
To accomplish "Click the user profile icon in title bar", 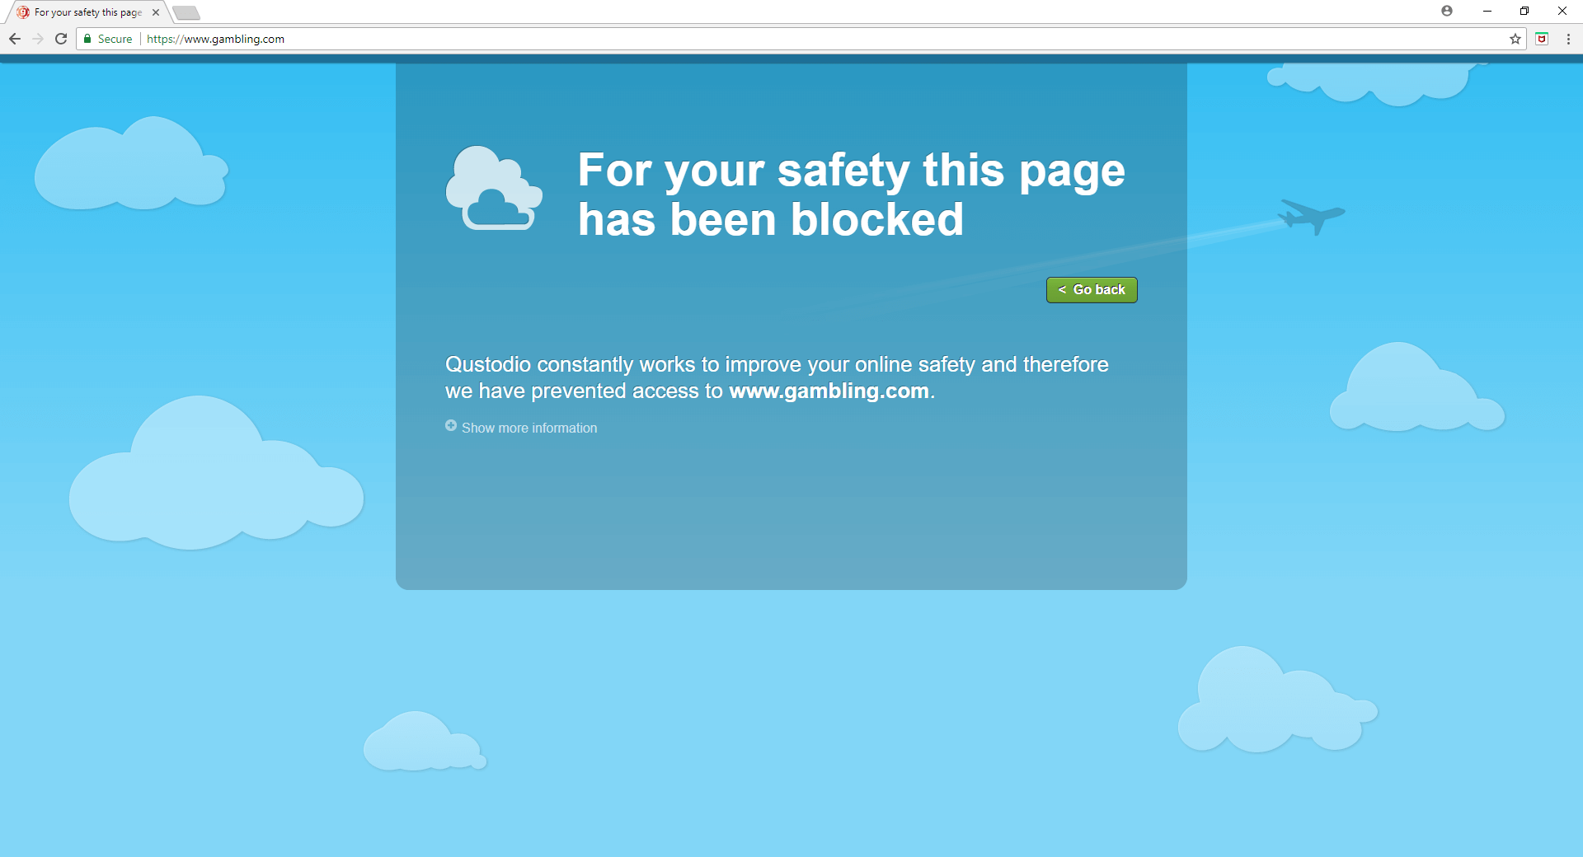I will 1447,11.
